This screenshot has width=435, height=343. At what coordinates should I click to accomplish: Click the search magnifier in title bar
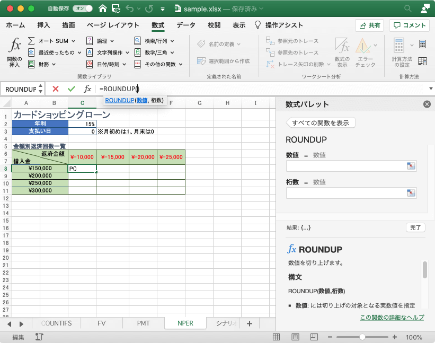pyautogui.click(x=408, y=8)
